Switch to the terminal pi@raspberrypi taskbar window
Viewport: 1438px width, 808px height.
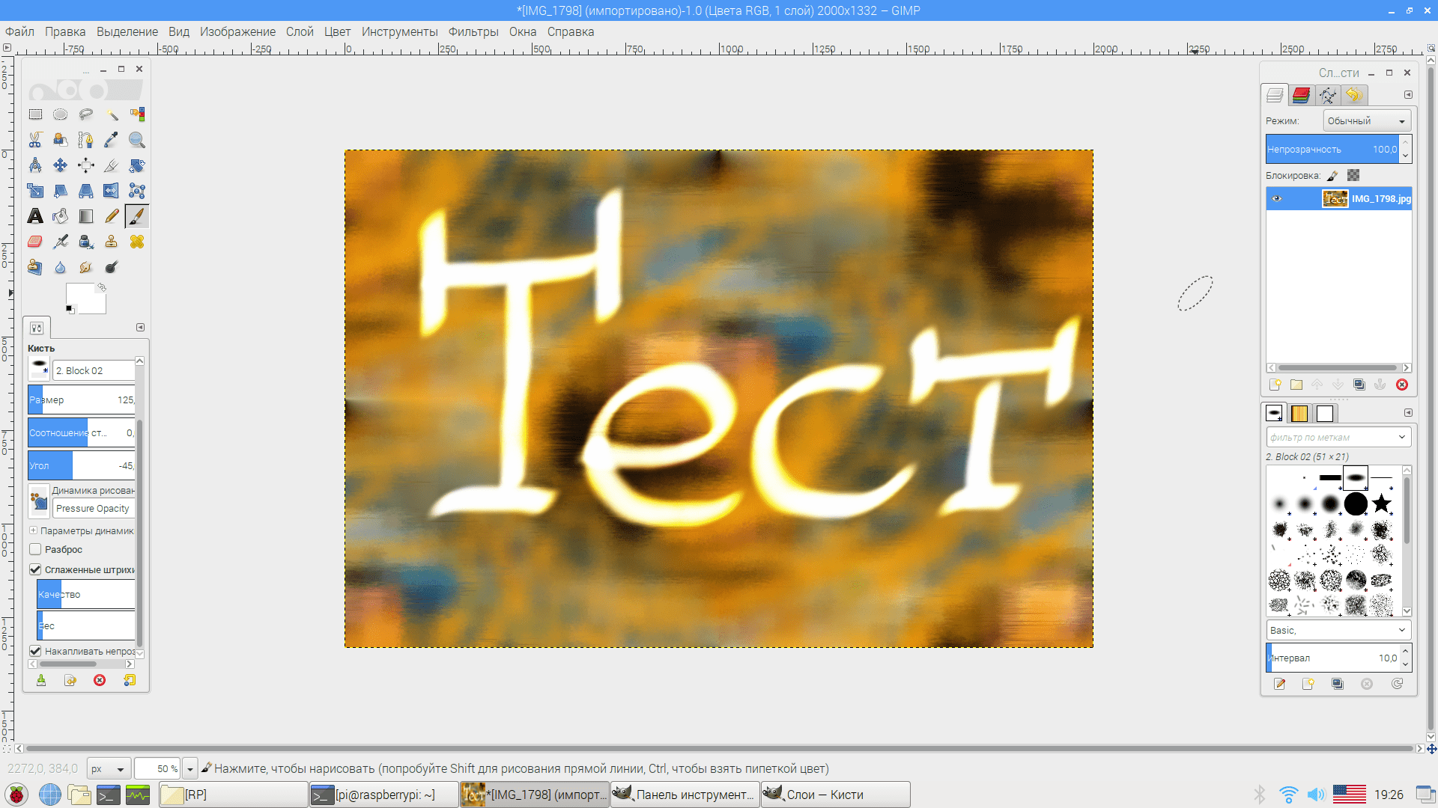pyautogui.click(x=383, y=795)
